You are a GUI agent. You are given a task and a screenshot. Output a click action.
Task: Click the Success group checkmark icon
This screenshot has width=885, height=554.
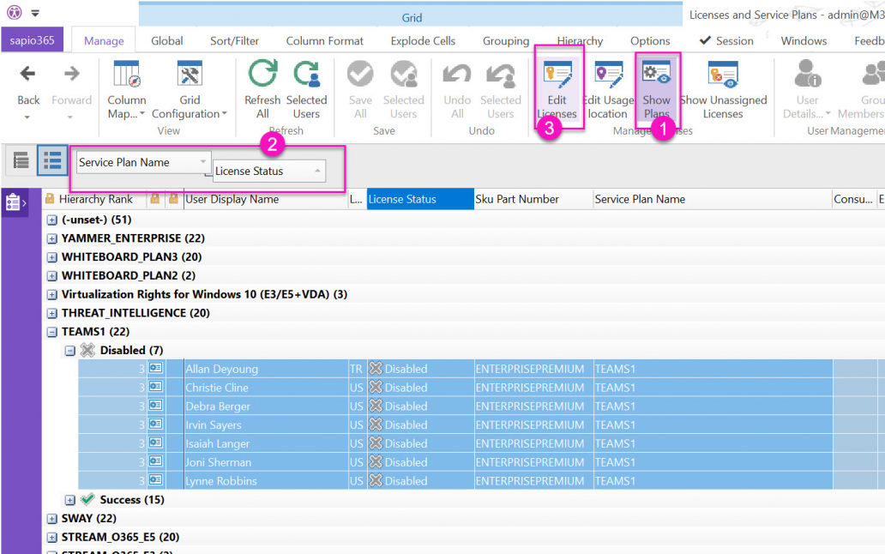[x=87, y=500]
